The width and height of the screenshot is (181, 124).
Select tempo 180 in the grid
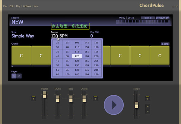click(87, 74)
